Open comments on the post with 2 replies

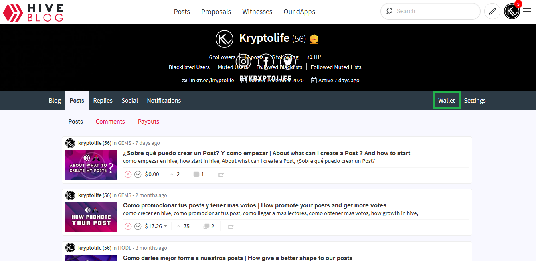tap(208, 226)
